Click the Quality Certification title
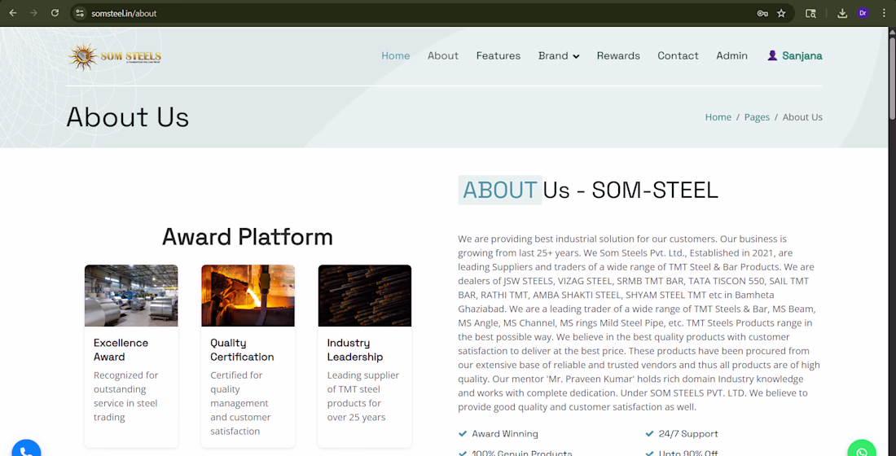Image resolution: width=896 pixels, height=456 pixels. 242,349
